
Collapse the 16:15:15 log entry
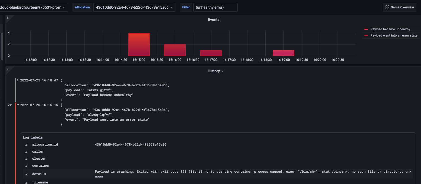(18, 105)
